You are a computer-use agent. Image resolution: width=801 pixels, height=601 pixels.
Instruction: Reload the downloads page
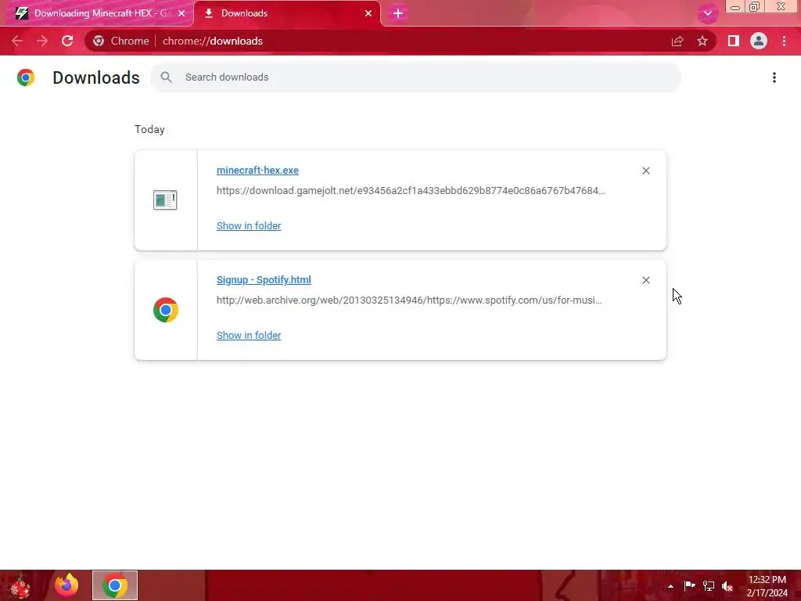[67, 41]
